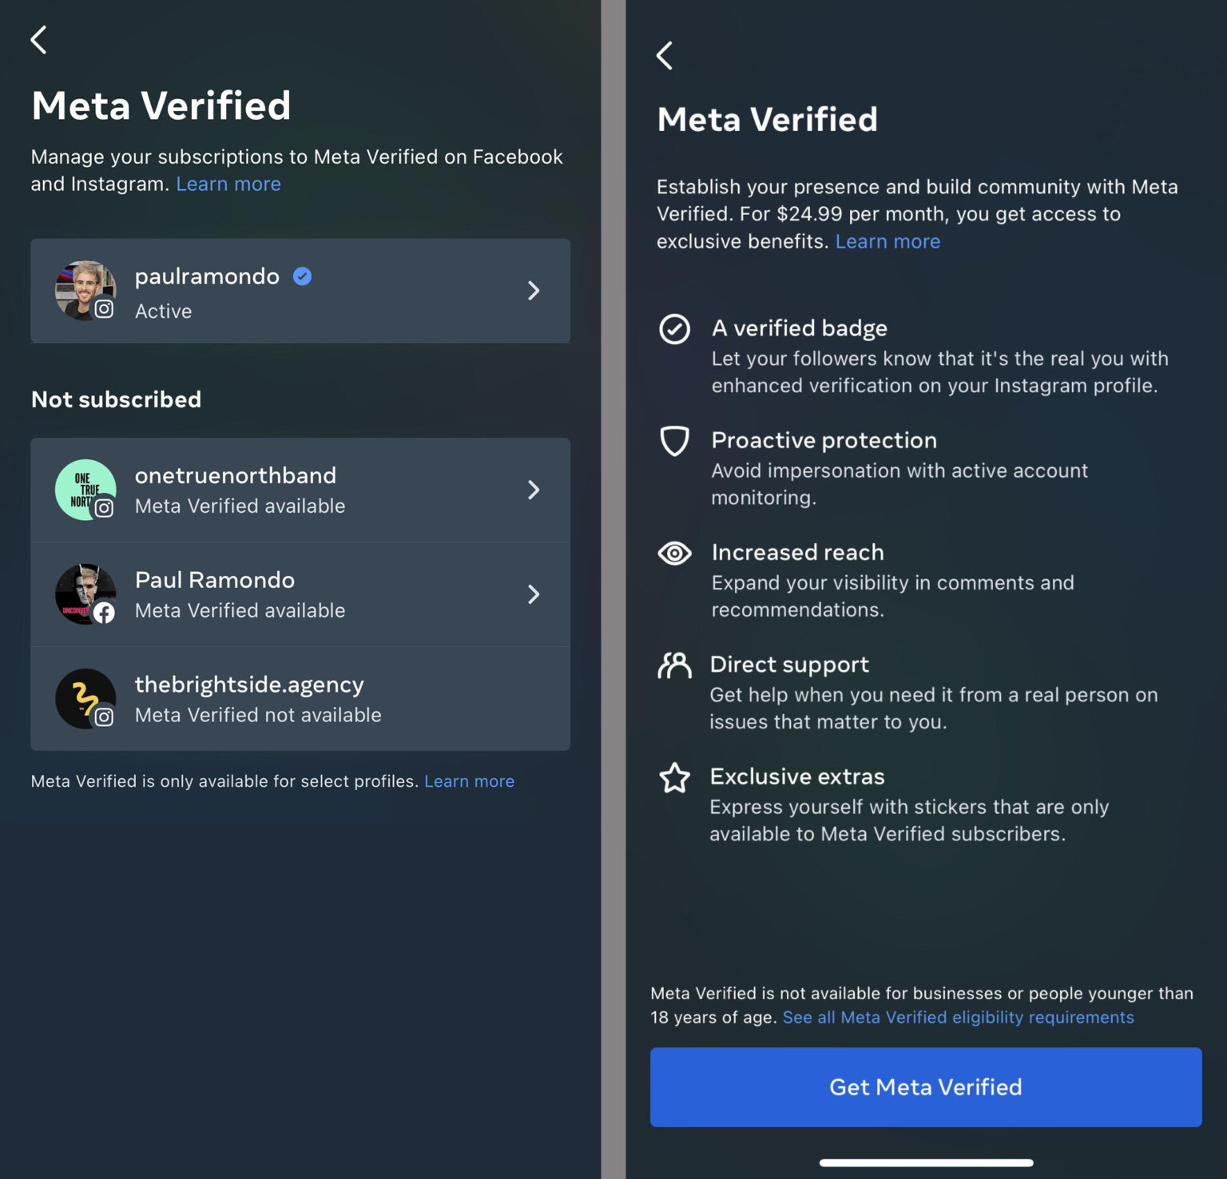Click the verified badge checkmark icon

click(x=675, y=329)
